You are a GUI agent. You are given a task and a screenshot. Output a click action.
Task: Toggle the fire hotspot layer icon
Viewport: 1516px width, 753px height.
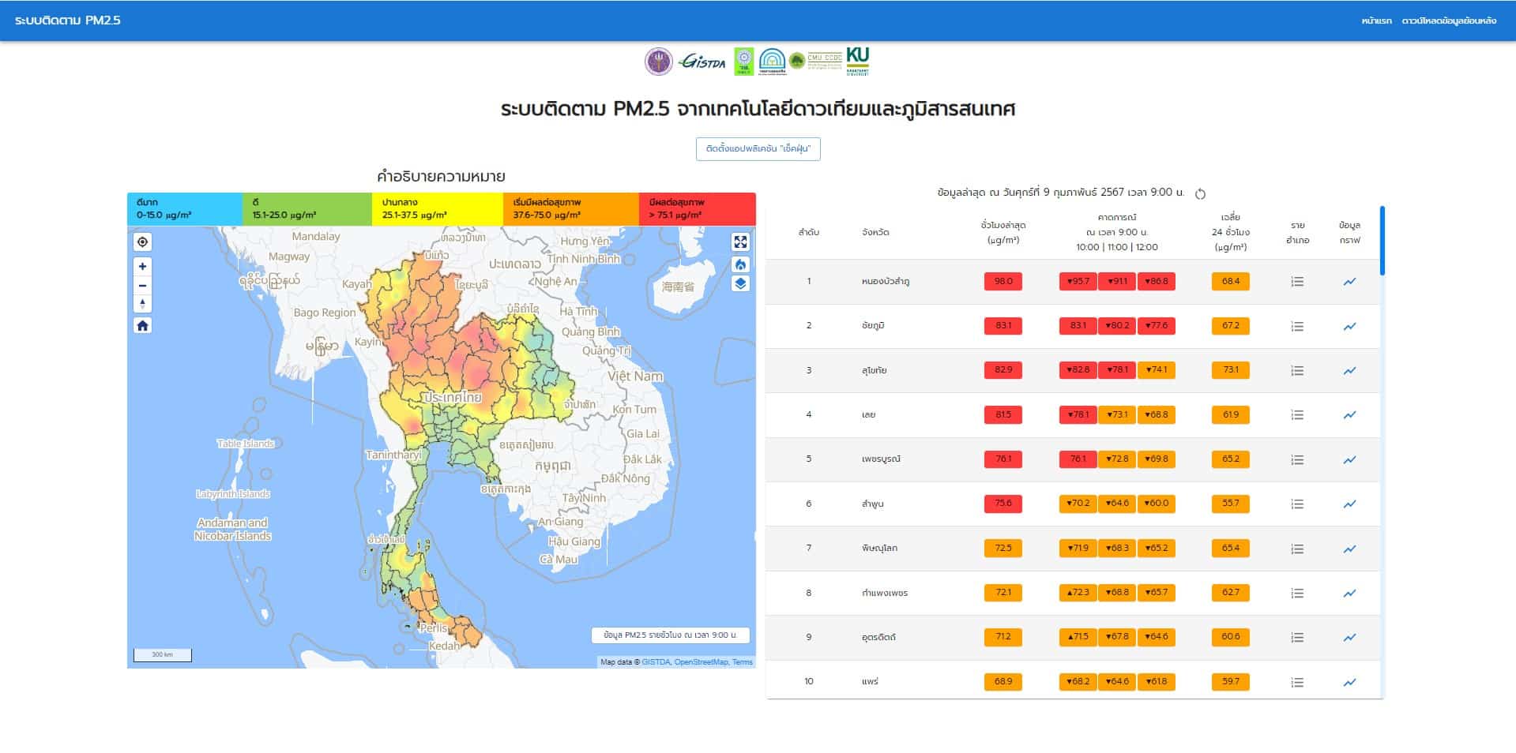(740, 264)
